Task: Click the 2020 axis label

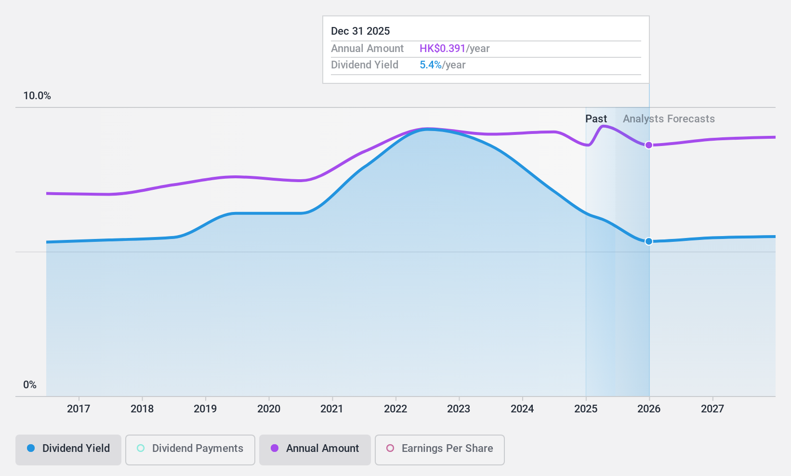Action: coord(269,409)
